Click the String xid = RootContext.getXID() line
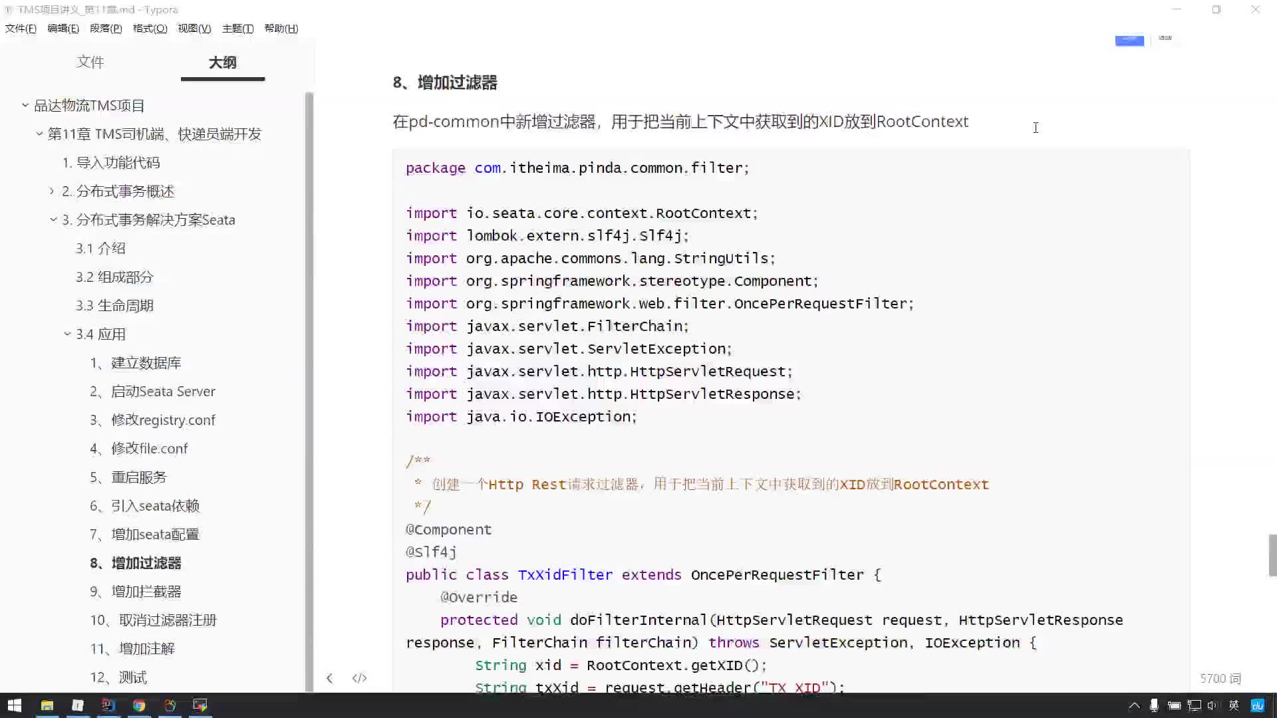Screen dimensions: 1277x718 pyautogui.click(x=621, y=665)
